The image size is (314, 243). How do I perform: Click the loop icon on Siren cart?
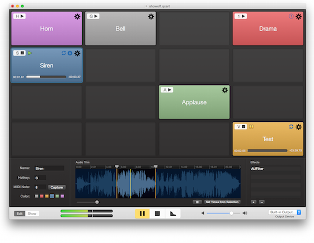point(64,53)
